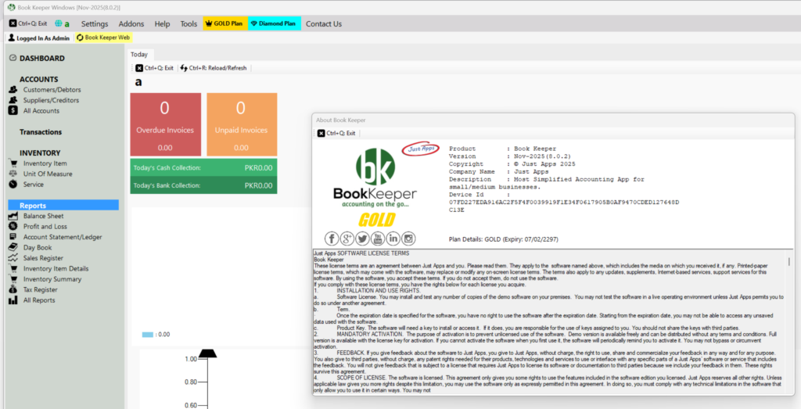This screenshot has height=409, width=801.
Task: Click the Facebook icon in About dialog
Action: point(332,239)
